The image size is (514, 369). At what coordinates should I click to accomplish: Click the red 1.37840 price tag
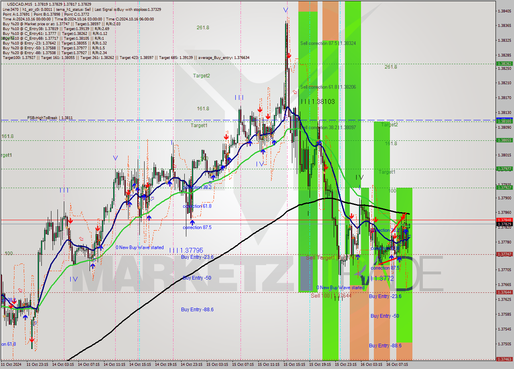pyautogui.click(x=504, y=220)
